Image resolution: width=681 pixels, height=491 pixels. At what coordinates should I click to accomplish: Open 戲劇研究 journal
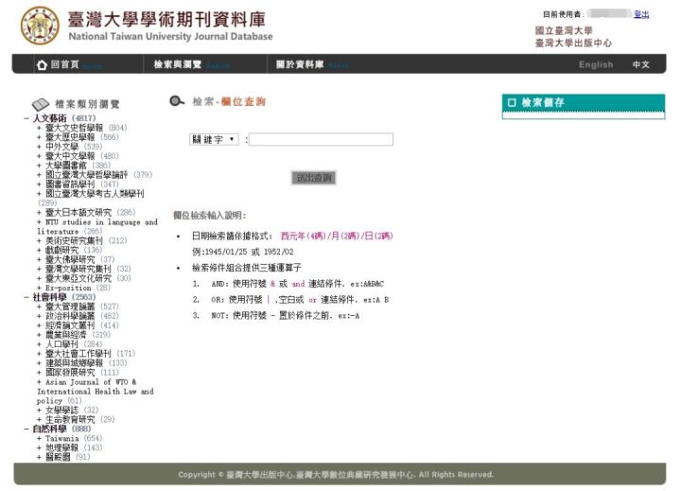[62, 251]
